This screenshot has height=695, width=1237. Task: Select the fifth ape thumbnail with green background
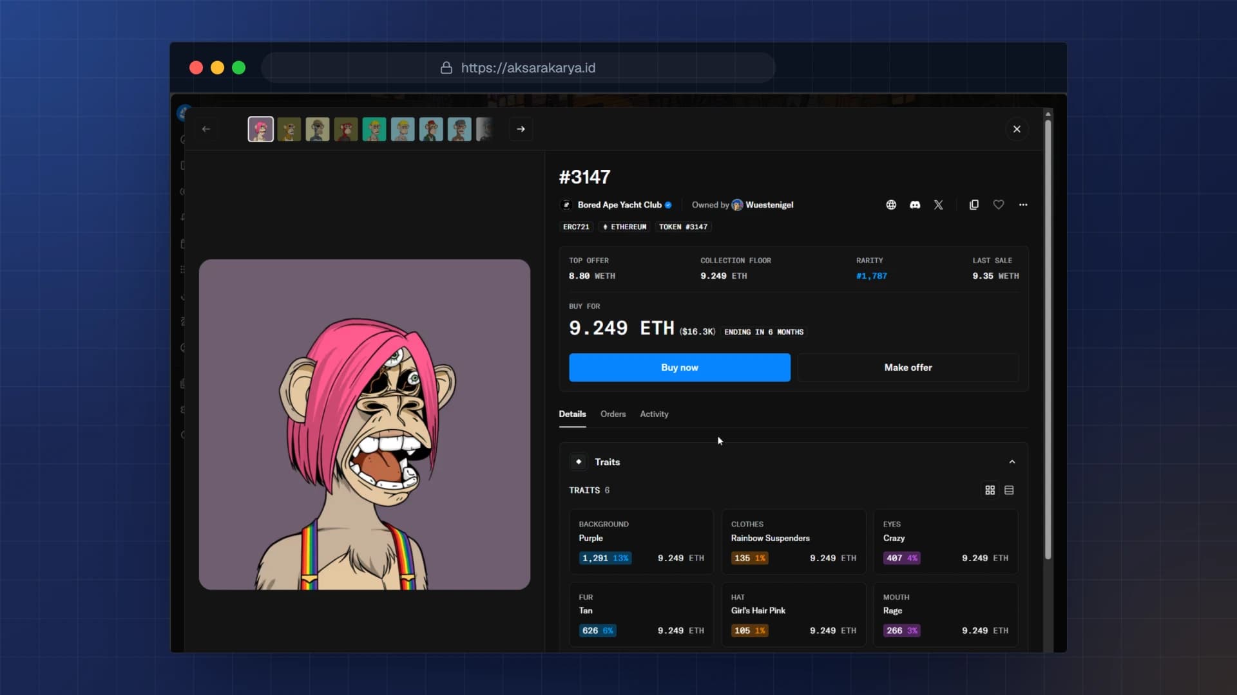(374, 129)
